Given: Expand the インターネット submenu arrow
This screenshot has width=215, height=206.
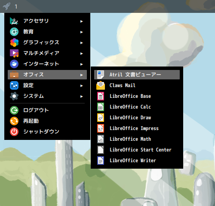Looking at the screenshot, I should (x=81, y=64).
